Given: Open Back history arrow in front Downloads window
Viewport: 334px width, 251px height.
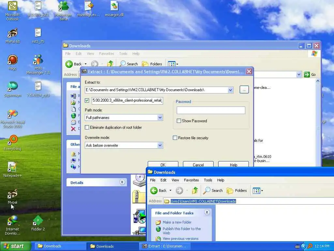Looking at the screenshot, I should click(x=170, y=191).
